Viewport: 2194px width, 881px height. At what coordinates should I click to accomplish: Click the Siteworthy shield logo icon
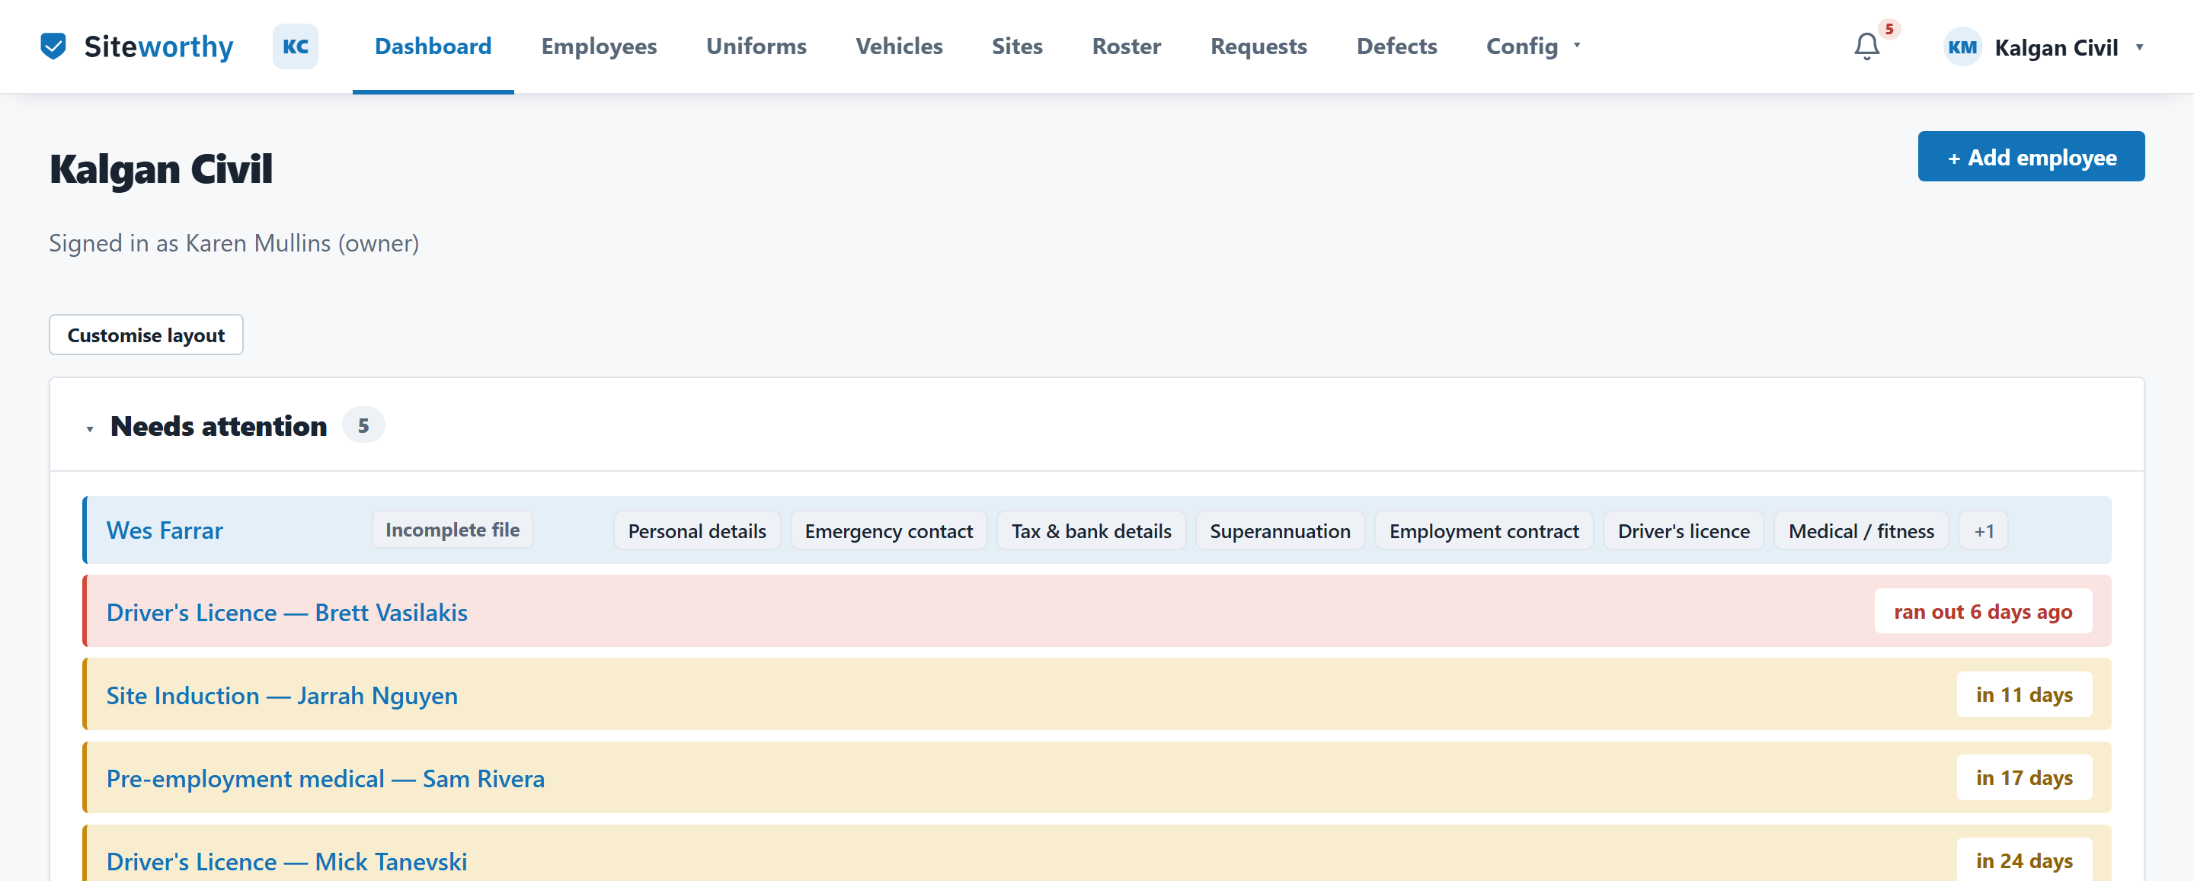(53, 46)
